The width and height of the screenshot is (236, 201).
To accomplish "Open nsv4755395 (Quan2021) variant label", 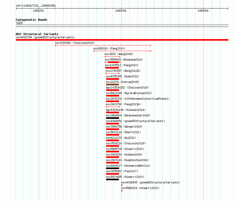I will 123,76.
